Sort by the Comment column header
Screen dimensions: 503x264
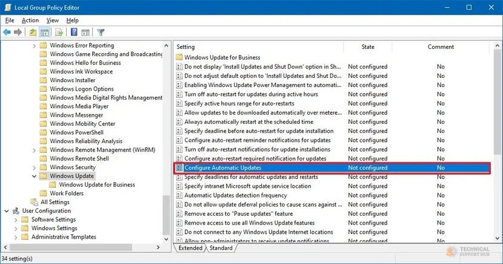(x=441, y=47)
